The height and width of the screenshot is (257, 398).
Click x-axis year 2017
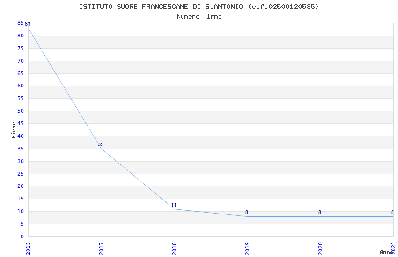click(101, 249)
